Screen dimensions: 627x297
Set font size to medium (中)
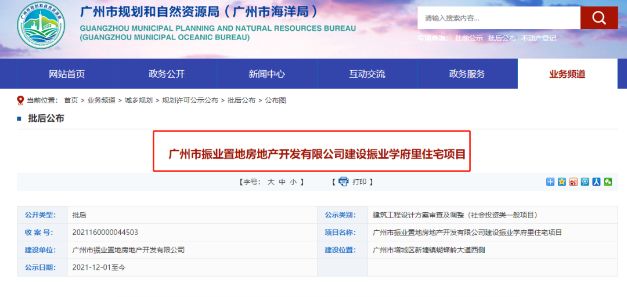click(282, 182)
